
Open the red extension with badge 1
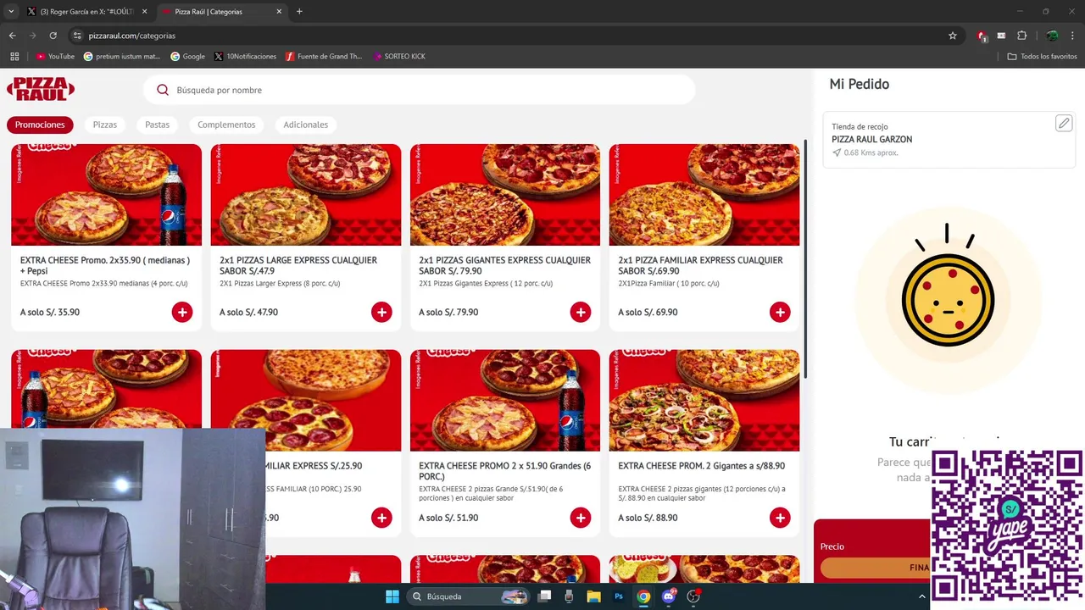coord(982,36)
